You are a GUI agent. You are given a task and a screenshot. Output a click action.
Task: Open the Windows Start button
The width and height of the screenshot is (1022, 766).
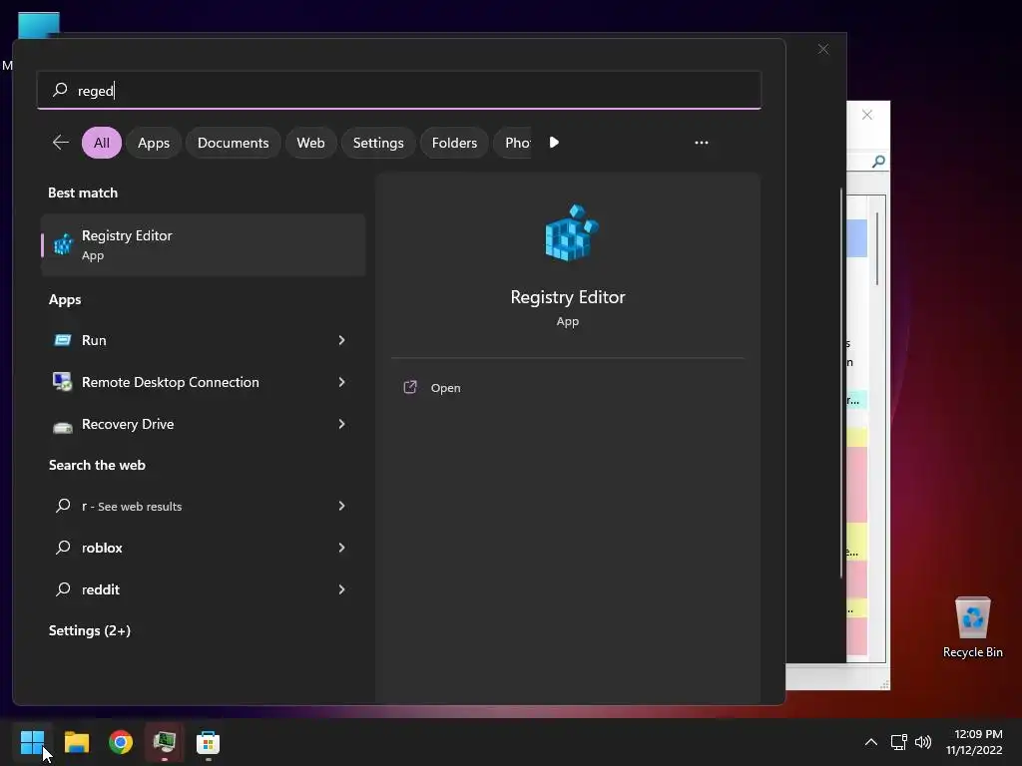tap(33, 742)
